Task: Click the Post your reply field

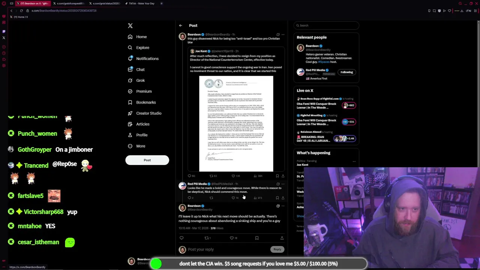Action: 228,249
